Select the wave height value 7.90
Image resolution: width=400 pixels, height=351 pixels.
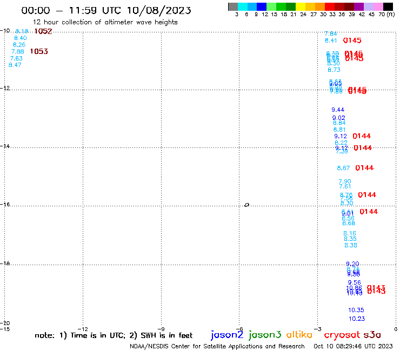point(345,181)
